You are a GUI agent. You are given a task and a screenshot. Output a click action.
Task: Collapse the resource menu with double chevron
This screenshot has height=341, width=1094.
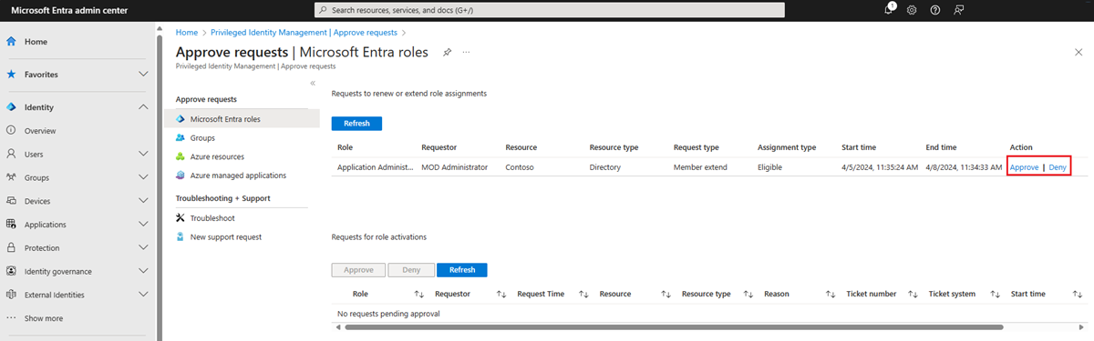[313, 83]
